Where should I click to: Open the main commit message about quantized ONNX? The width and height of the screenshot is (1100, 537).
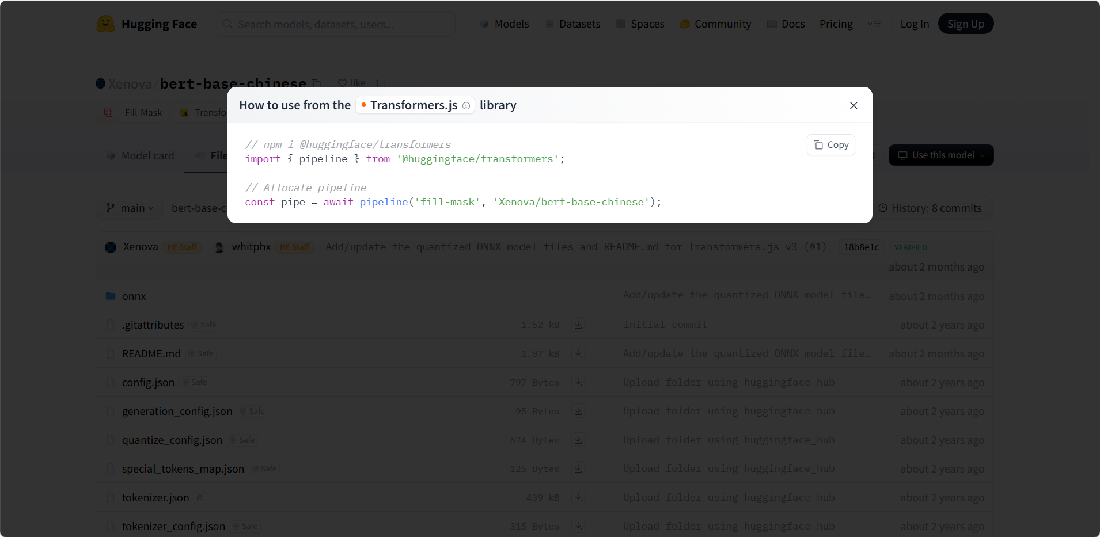(x=576, y=247)
